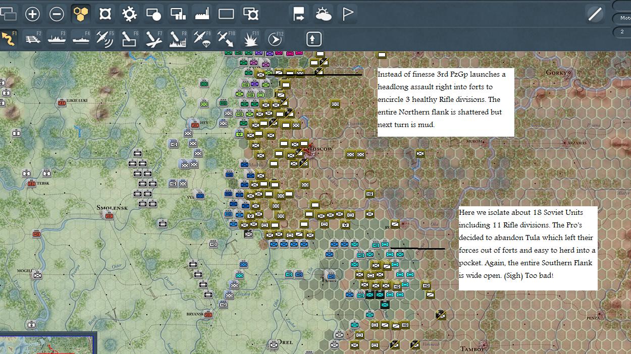Click the overlapping windows icon
Viewport: 631px width, 354px height.
point(8,14)
